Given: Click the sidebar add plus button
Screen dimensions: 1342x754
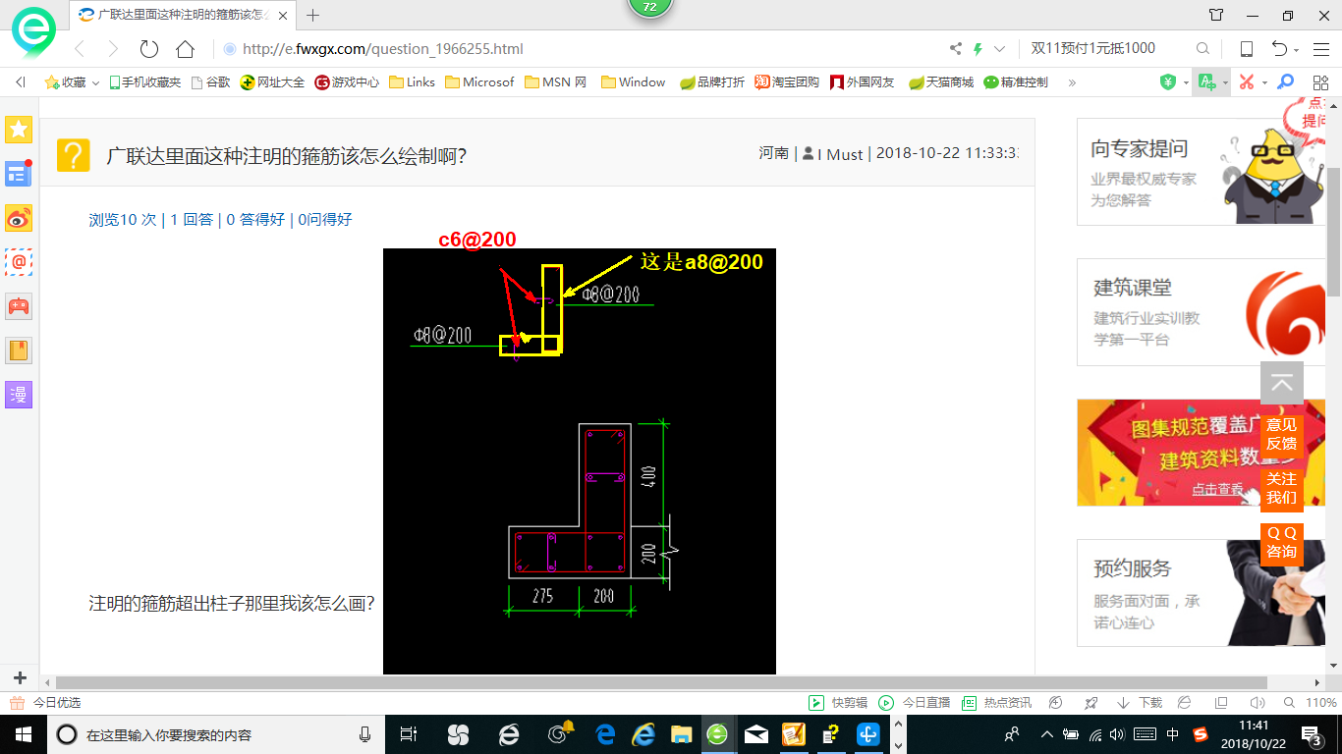Looking at the screenshot, I should 20,677.
